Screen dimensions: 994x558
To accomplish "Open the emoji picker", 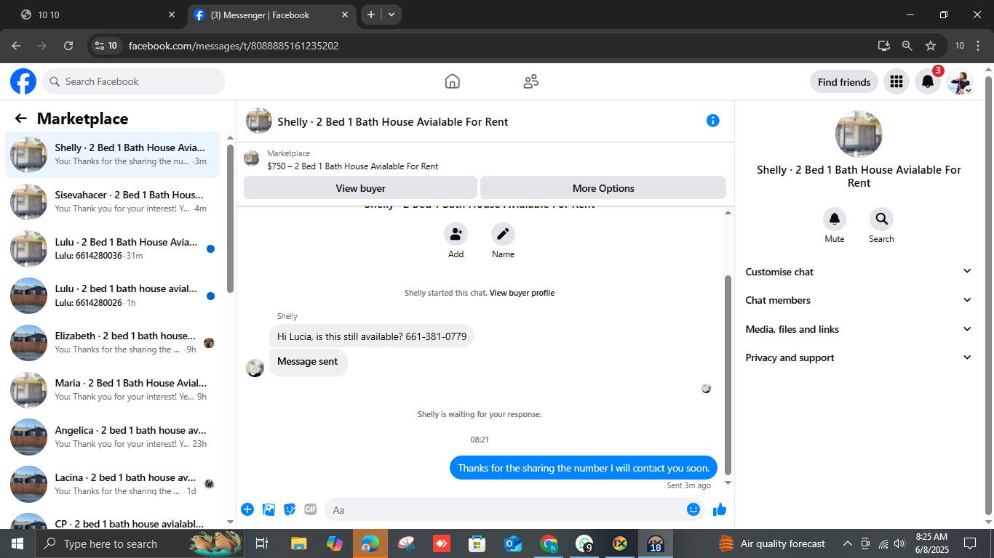I will click(693, 509).
